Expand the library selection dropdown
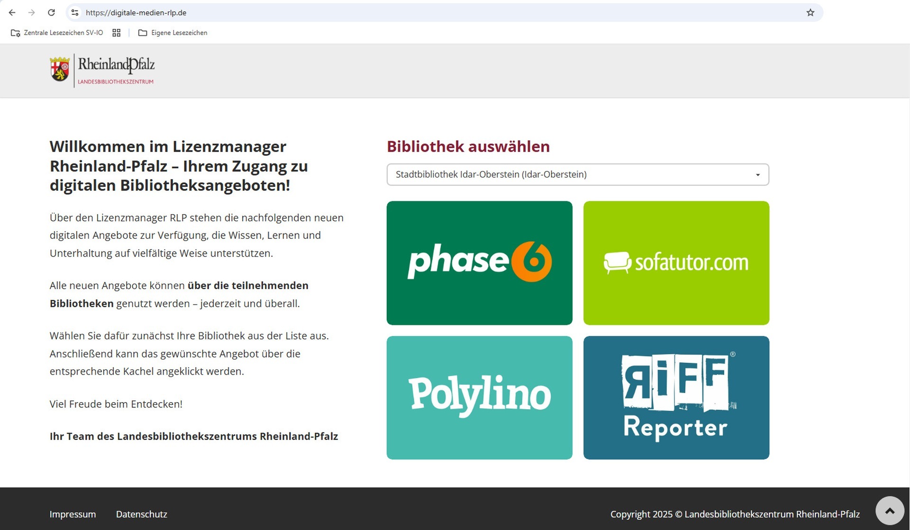Image resolution: width=910 pixels, height=530 pixels. [757, 174]
